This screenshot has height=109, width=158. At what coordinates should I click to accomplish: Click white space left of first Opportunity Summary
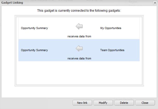[x=20, y=28]
